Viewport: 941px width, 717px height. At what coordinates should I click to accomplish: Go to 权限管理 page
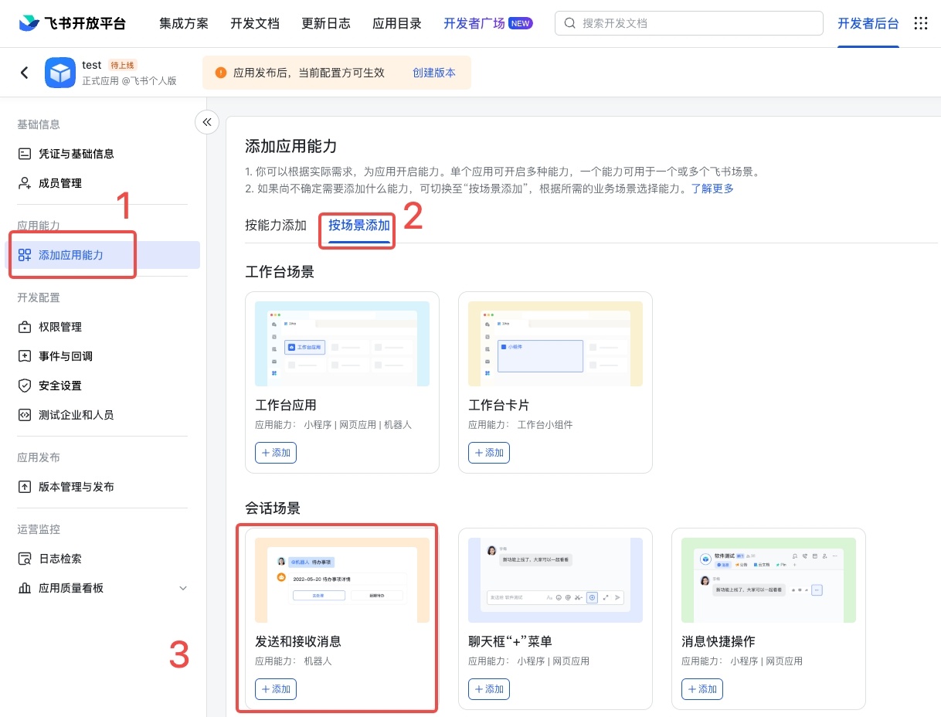coord(59,327)
